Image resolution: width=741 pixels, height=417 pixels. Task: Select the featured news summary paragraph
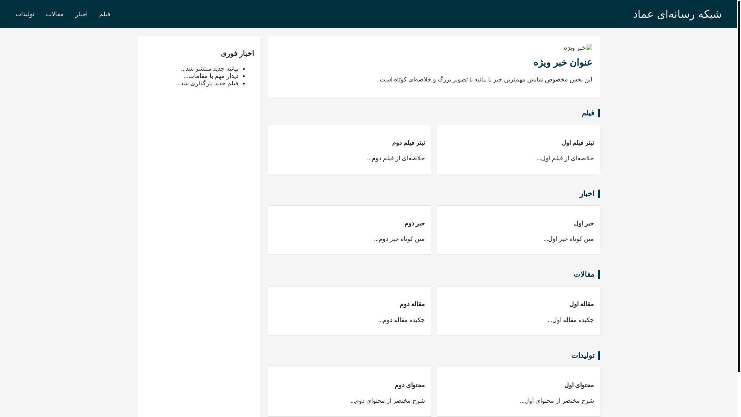point(485,80)
